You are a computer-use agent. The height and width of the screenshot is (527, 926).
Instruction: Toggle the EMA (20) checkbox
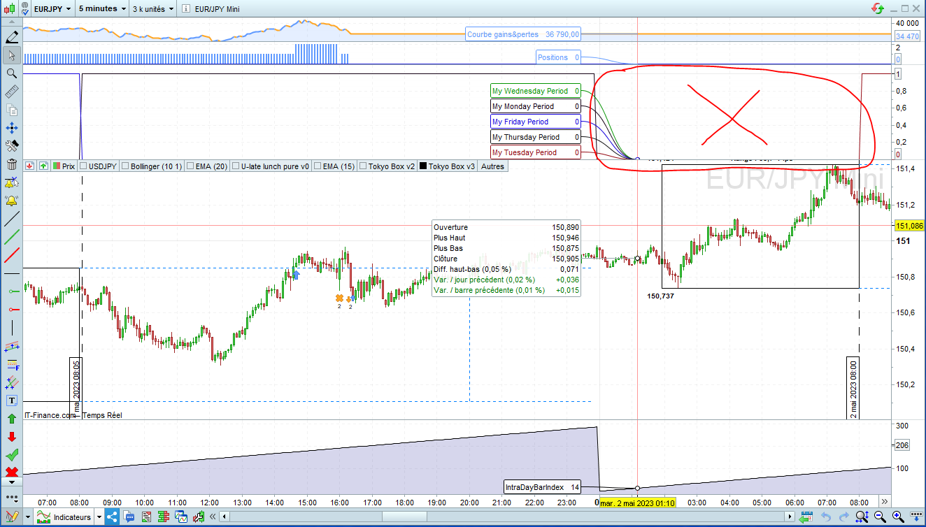[x=190, y=166]
